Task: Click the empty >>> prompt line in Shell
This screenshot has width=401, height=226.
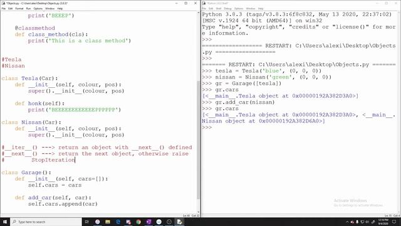Action: [x=207, y=127]
